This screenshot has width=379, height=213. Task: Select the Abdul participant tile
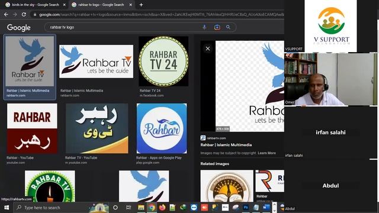(330, 185)
